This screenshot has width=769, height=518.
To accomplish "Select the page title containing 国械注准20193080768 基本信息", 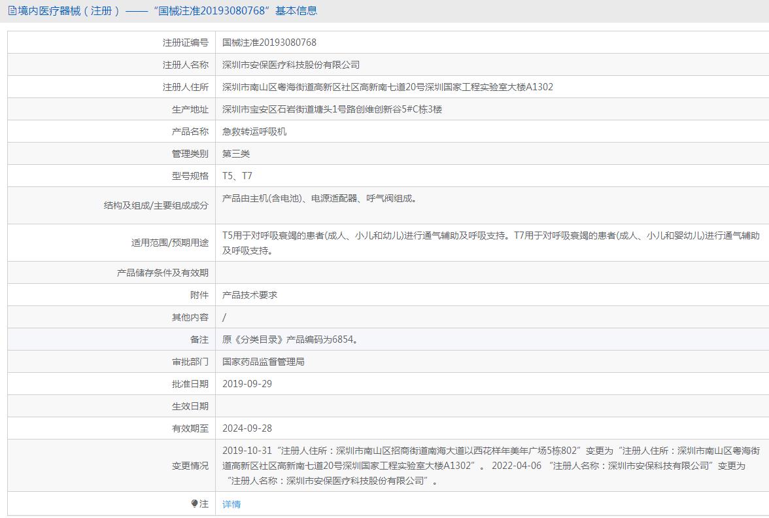I will (x=167, y=10).
